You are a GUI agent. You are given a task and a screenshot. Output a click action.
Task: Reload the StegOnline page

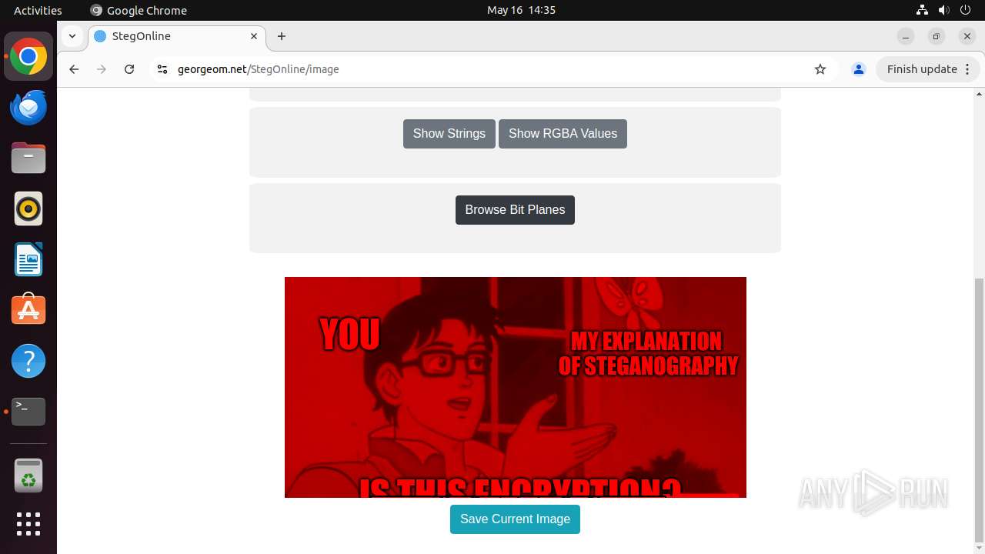[129, 69]
